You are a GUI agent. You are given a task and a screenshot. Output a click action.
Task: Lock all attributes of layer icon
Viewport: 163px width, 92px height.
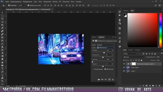click(x=141, y=60)
